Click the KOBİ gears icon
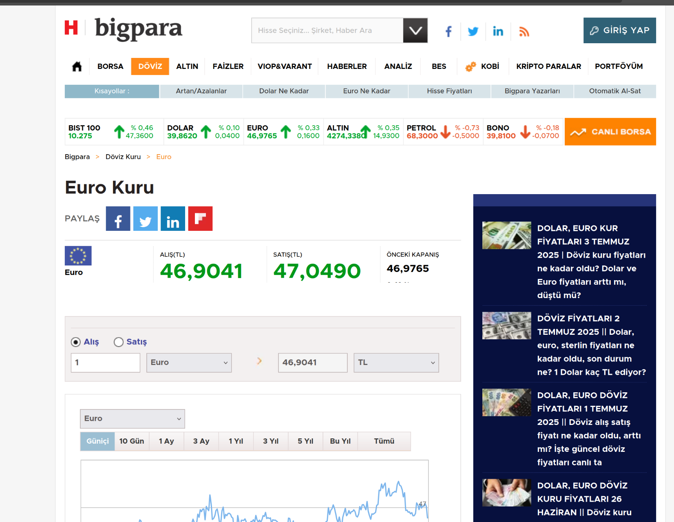The width and height of the screenshot is (674, 522). click(x=471, y=66)
